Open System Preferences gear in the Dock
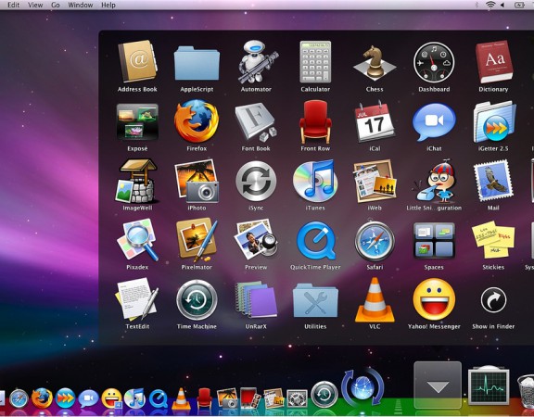The image size is (534, 417). 297,399
